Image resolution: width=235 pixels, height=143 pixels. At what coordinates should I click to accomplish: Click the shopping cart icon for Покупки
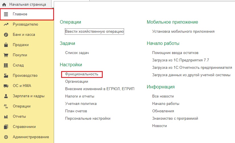6,55
